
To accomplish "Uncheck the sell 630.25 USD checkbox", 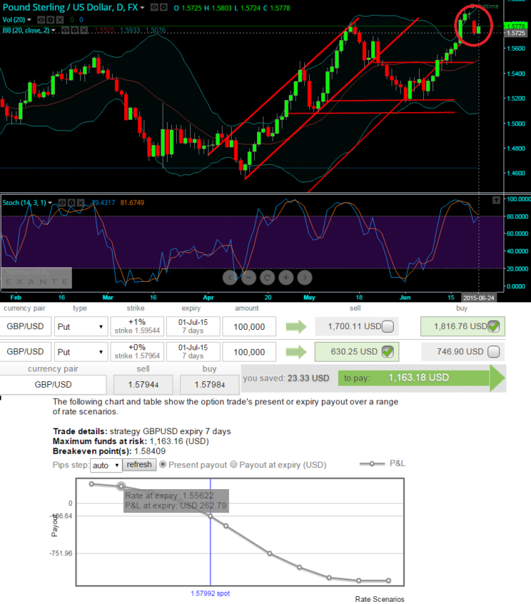I will [387, 352].
